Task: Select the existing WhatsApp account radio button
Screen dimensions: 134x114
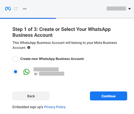Action: (16, 72)
